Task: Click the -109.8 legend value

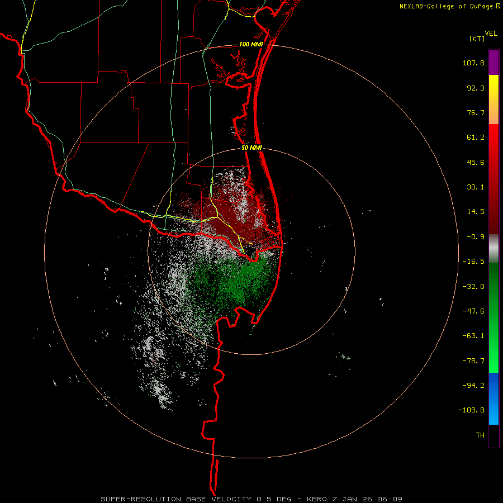Action: click(x=471, y=410)
